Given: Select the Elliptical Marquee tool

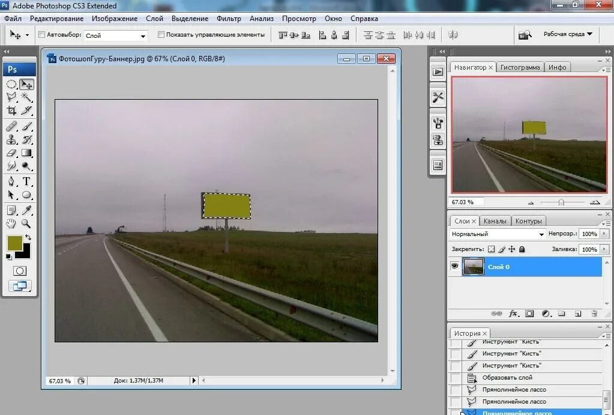Looking at the screenshot, I should point(11,85).
